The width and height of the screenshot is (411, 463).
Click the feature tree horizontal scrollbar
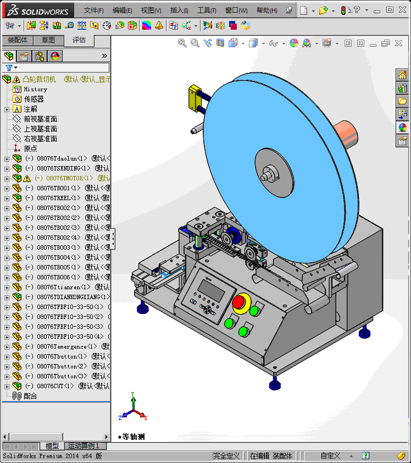coord(36,437)
